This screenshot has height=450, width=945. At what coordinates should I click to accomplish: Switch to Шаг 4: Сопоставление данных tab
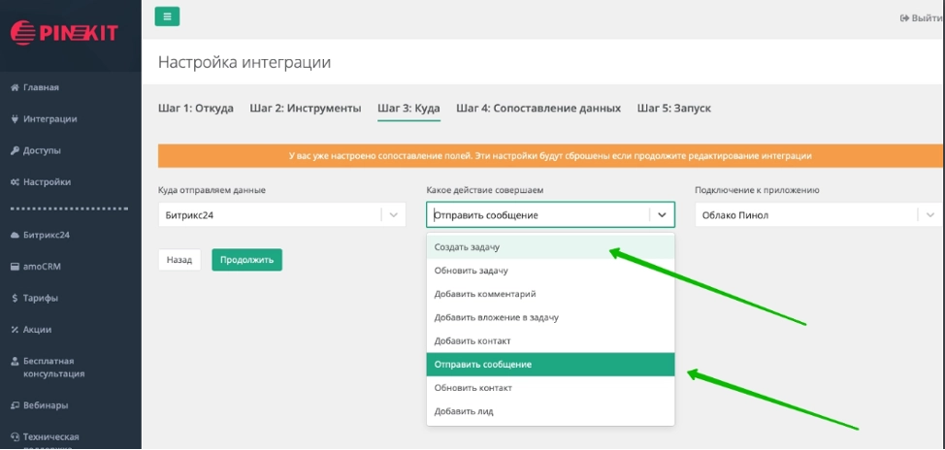538,109
